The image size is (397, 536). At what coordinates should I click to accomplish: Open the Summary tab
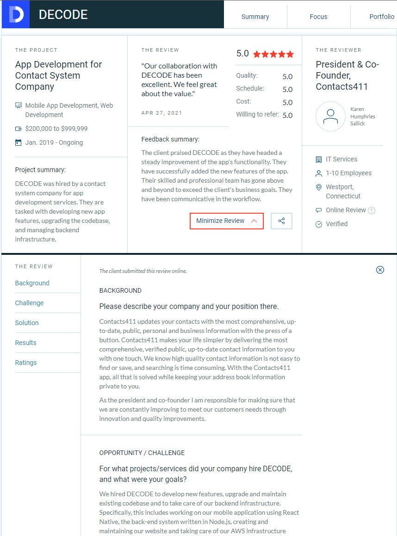tap(255, 17)
